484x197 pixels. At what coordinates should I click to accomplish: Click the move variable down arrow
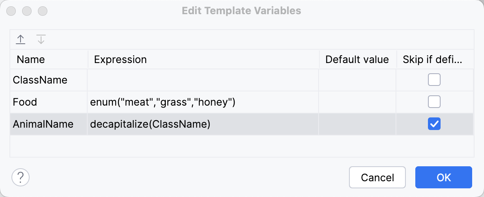41,39
